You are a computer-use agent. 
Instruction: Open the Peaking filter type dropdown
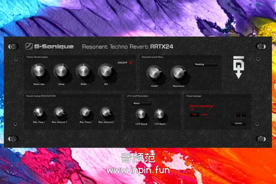[206, 64]
